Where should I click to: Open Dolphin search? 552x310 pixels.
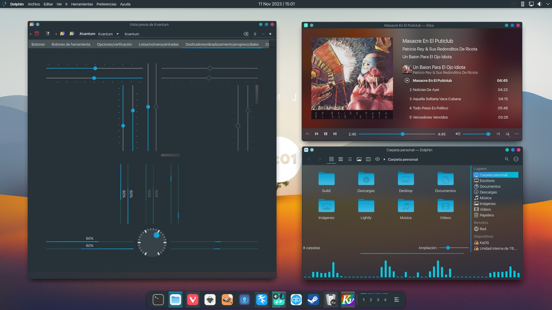[507, 159]
